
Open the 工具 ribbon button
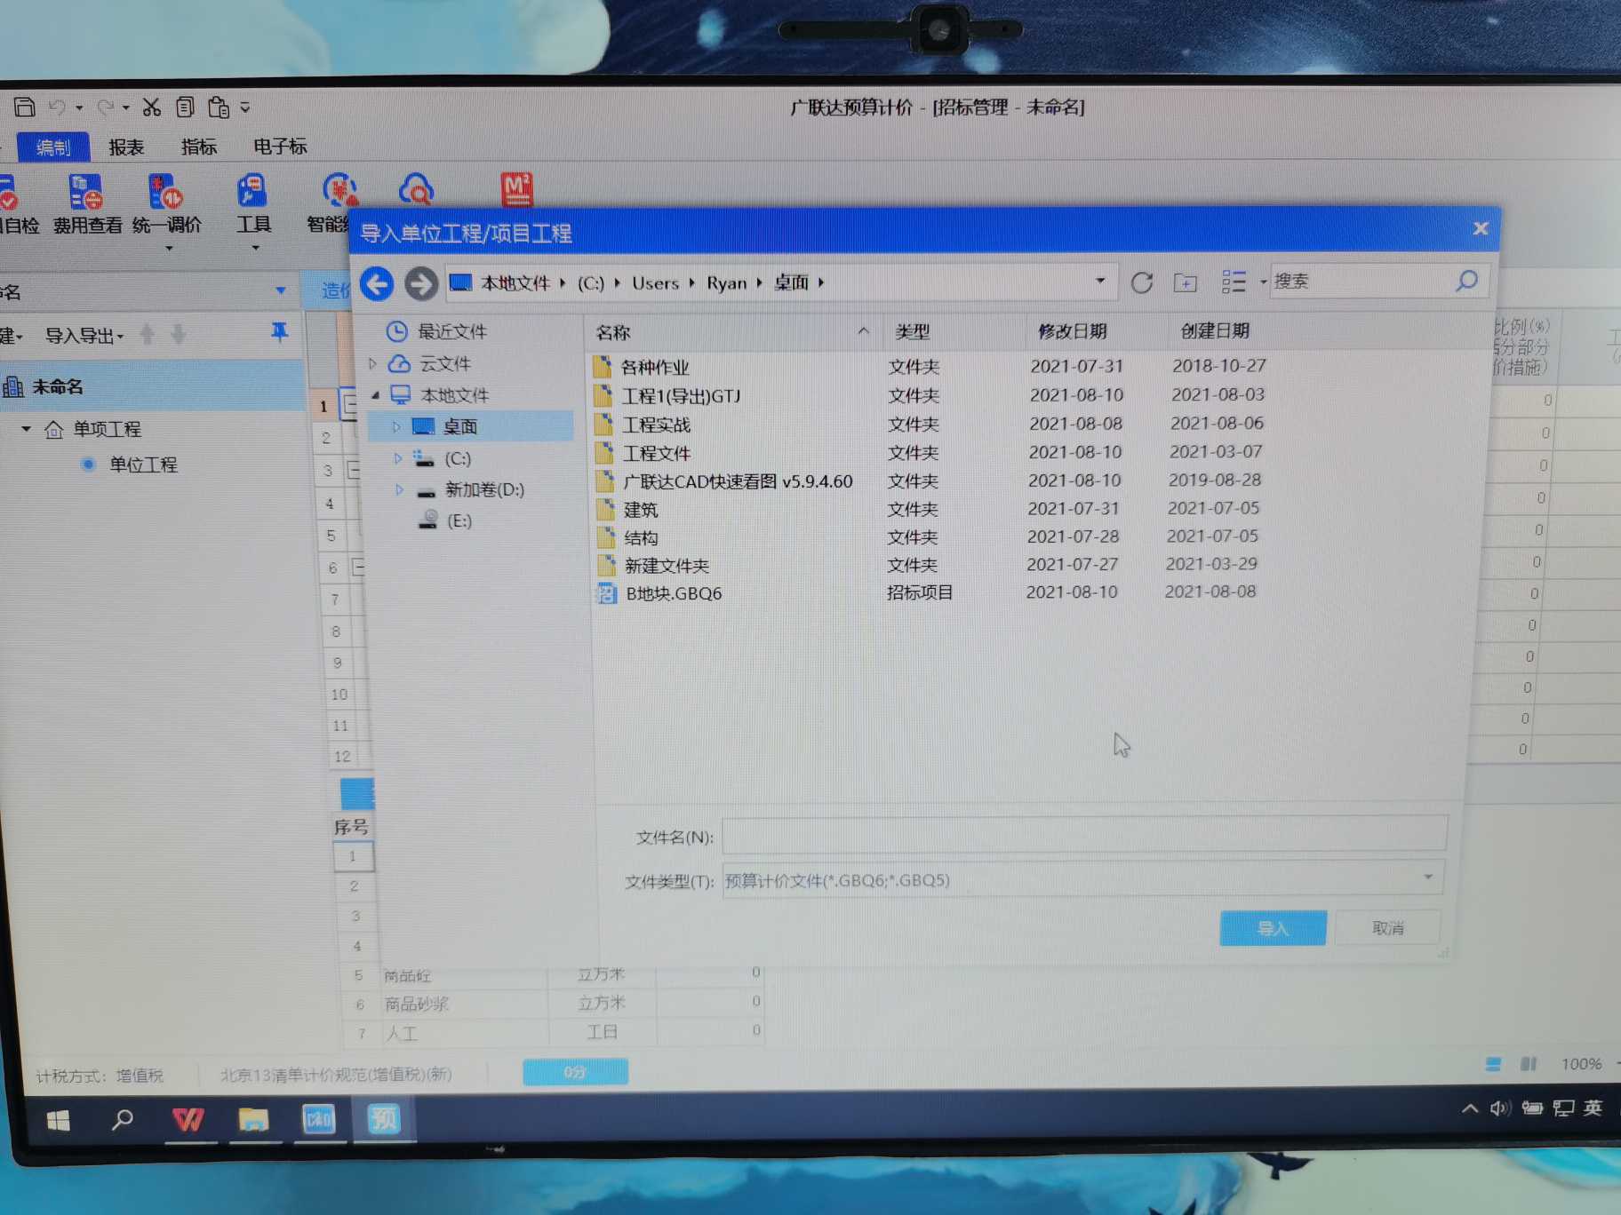point(252,210)
